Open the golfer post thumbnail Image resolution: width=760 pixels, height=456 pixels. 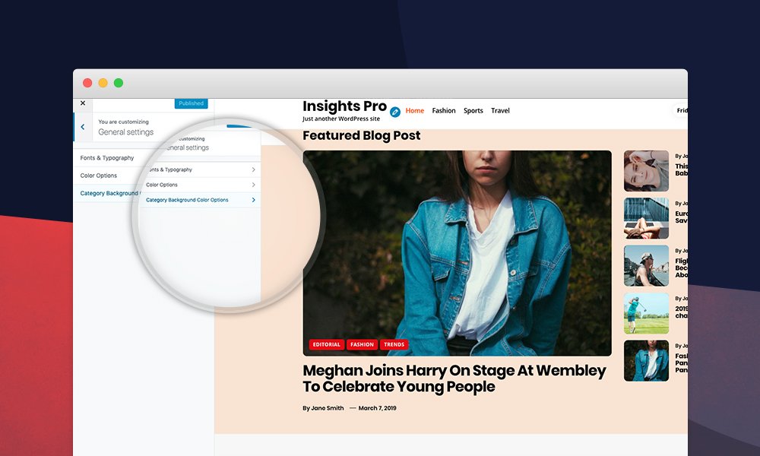pos(646,313)
